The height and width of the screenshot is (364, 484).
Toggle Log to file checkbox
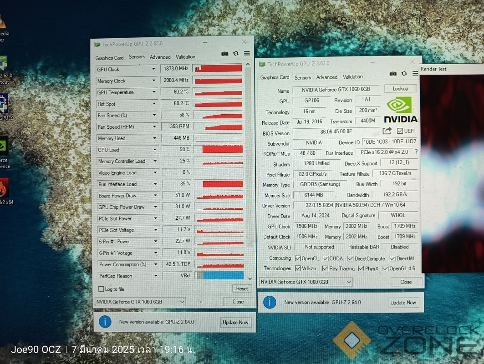(101, 289)
